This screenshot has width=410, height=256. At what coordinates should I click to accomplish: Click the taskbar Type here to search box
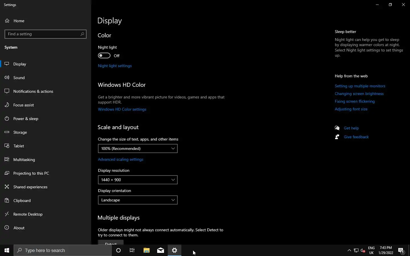[63, 250]
